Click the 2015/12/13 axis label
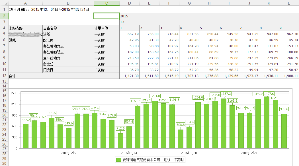This screenshot has width=299, height=166. 129,153
